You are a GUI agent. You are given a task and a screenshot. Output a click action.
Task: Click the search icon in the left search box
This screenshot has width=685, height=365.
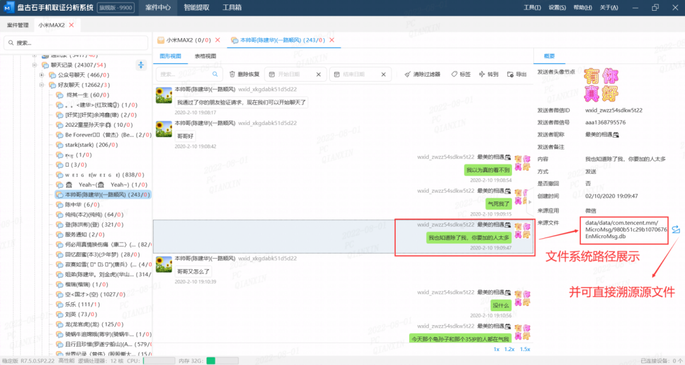pyautogui.click(x=11, y=43)
